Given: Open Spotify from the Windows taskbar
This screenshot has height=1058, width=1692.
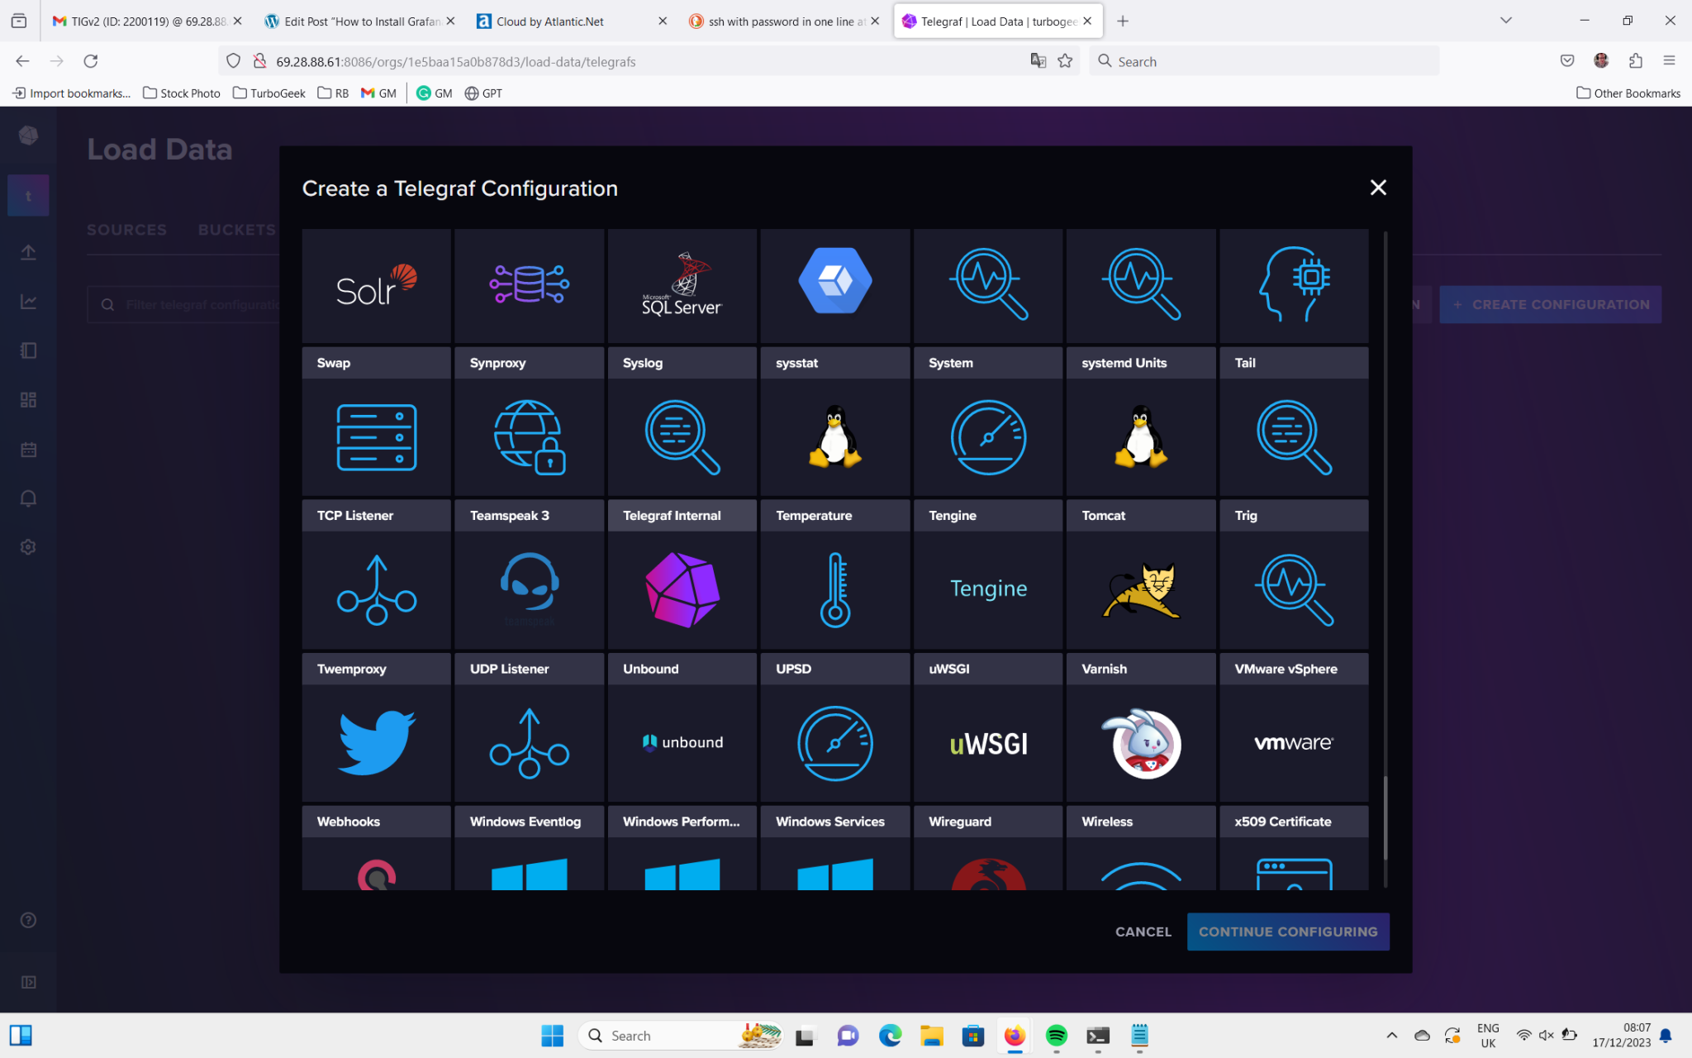Looking at the screenshot, I should tap(1056, 1036).
